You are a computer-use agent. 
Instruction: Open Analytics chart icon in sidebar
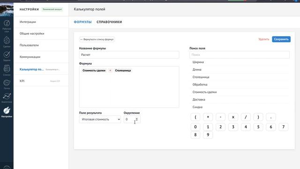tap(7, 98)
